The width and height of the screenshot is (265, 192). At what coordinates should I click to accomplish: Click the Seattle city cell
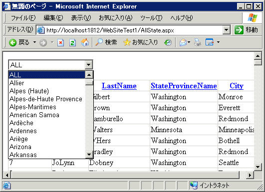(x=236, y=163)
